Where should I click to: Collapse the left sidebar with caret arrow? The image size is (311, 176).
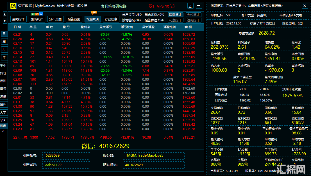[3, 131]
